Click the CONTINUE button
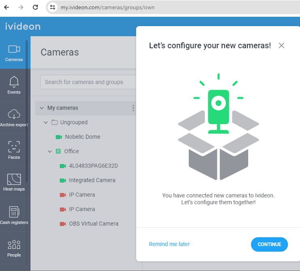300x271 pixels. tap(269, 244)
